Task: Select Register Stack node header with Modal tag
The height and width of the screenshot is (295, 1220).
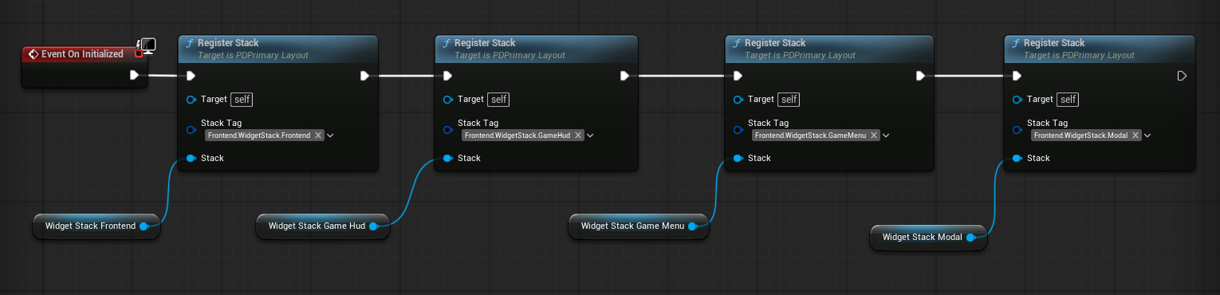Action: click(1100, 49)
